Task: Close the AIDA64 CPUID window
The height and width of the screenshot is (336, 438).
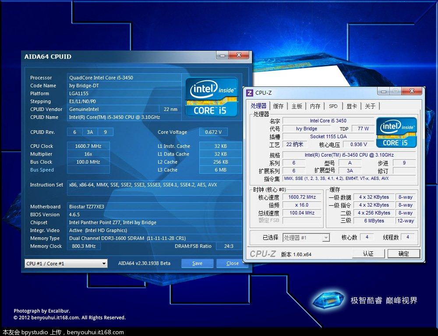Action: 239,55
